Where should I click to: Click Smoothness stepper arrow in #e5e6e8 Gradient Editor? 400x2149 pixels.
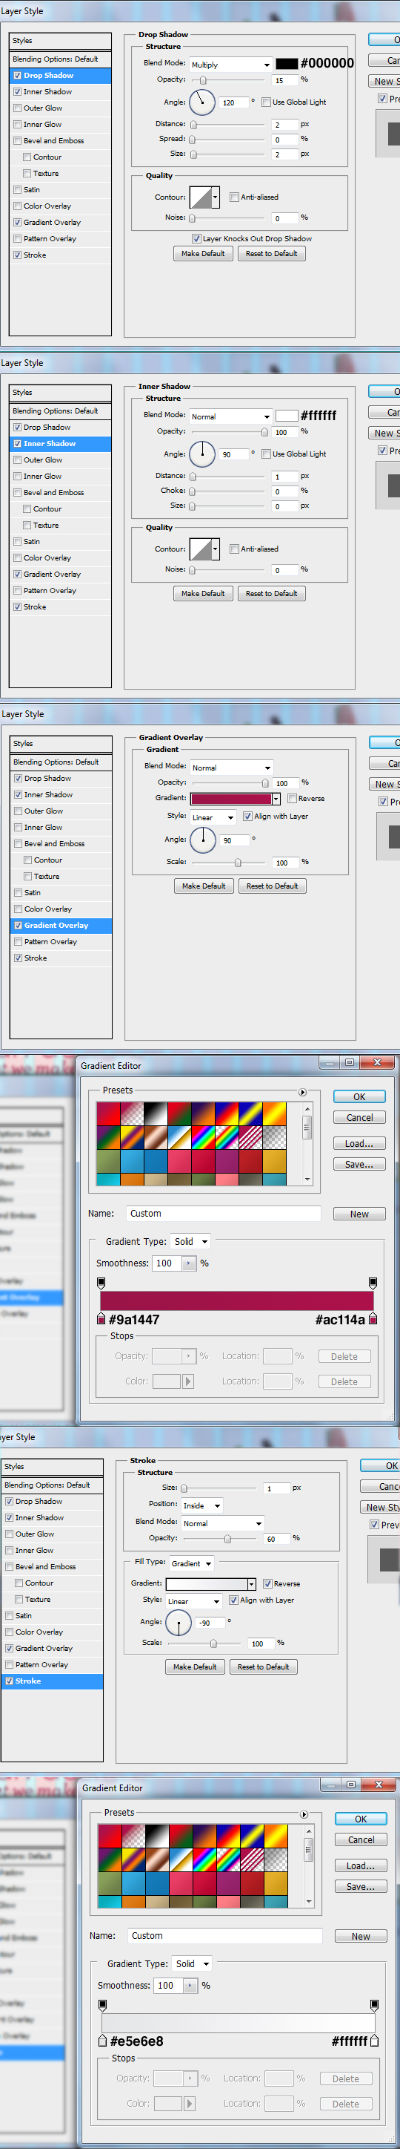click(190, 1986)
